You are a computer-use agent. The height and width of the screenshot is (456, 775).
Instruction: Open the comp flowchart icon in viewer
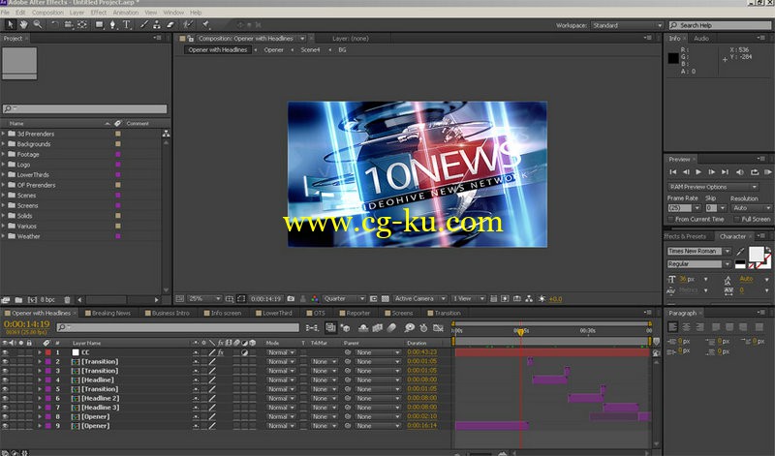529,299
